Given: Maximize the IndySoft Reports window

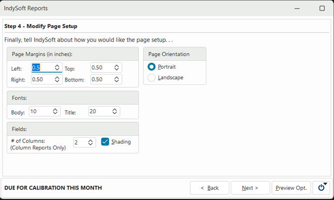Looking at the screenshot, I should [322, 8].
